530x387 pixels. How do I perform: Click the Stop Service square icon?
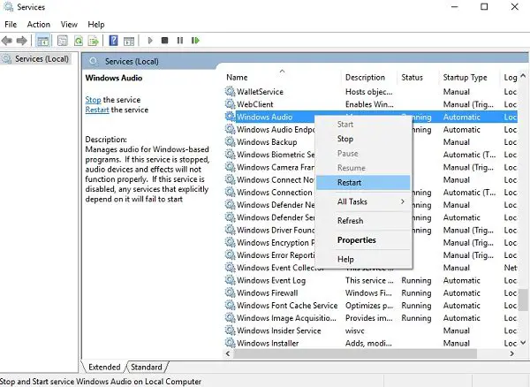click(x=164, y=41)
